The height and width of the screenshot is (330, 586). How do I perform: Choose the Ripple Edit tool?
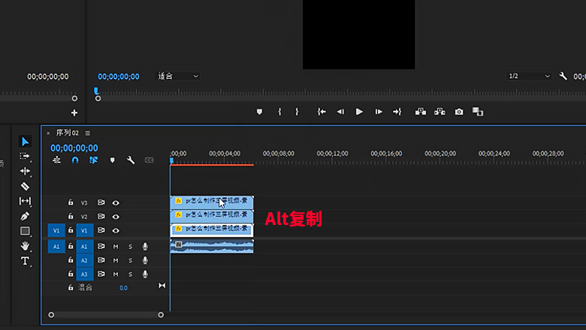25,171
